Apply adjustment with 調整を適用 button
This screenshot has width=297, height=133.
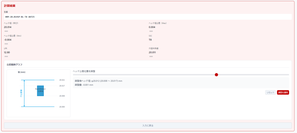tap(283, 93)
